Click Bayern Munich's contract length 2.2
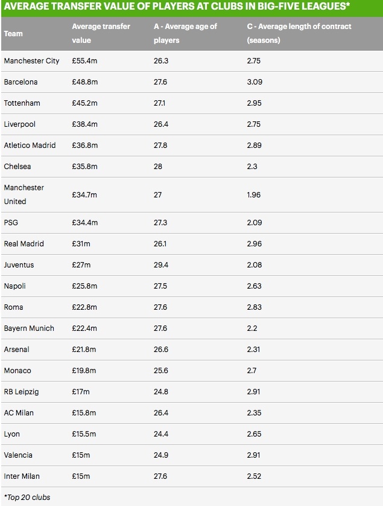This screenshot has width=383, height=506. click(252, 328)
